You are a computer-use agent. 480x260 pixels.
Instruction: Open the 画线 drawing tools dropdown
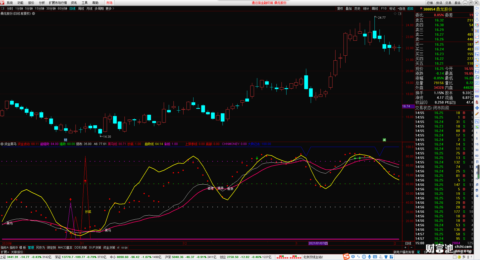375,8
